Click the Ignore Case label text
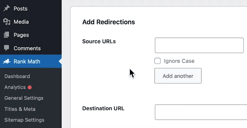Image resolution: width=247 pixels, height=128 pixels. coord(179,61)
